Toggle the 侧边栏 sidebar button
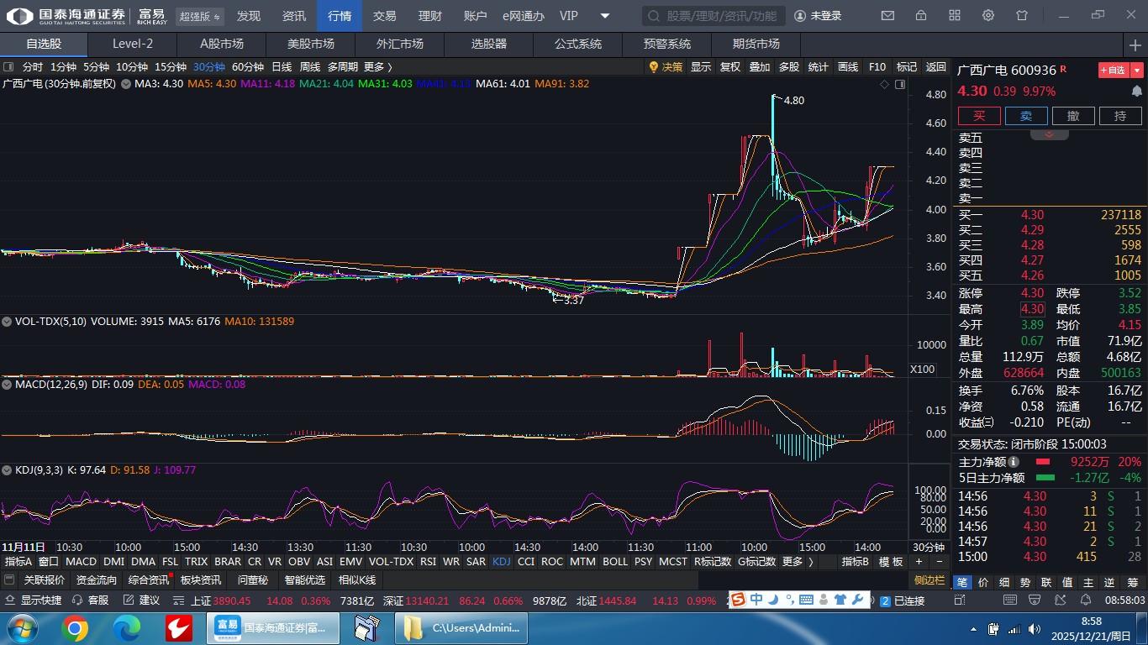1148x645 pixels. click(929, 580)
